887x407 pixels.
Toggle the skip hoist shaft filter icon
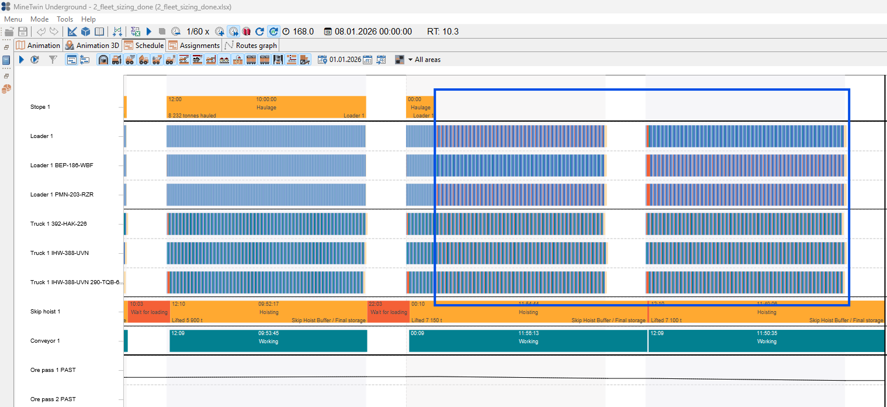click(278, 60)
